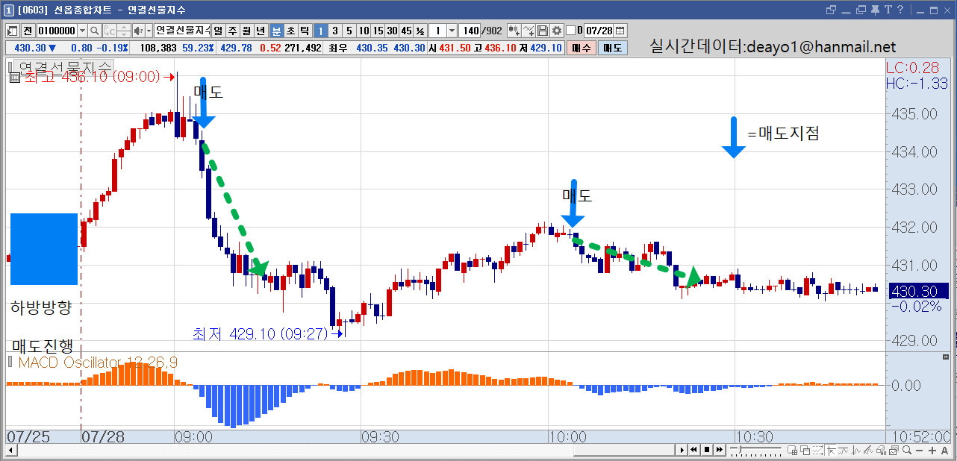Click the blue 매도 sell button
This screenshot has height=461, width=957.
[613, 48]
